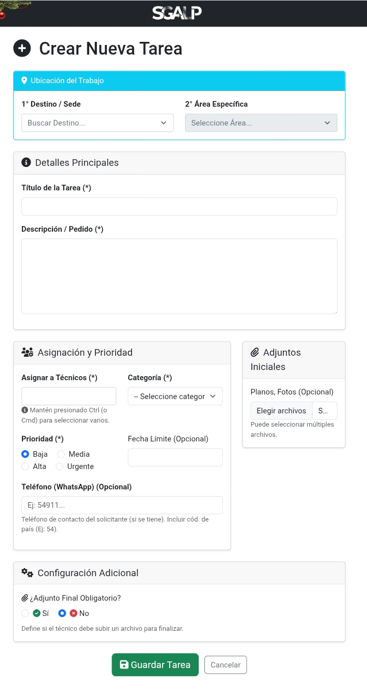This screenshot has height=691, width=367.
Task: Select the Media priority radio button
Action: click(x=61, y=454)
